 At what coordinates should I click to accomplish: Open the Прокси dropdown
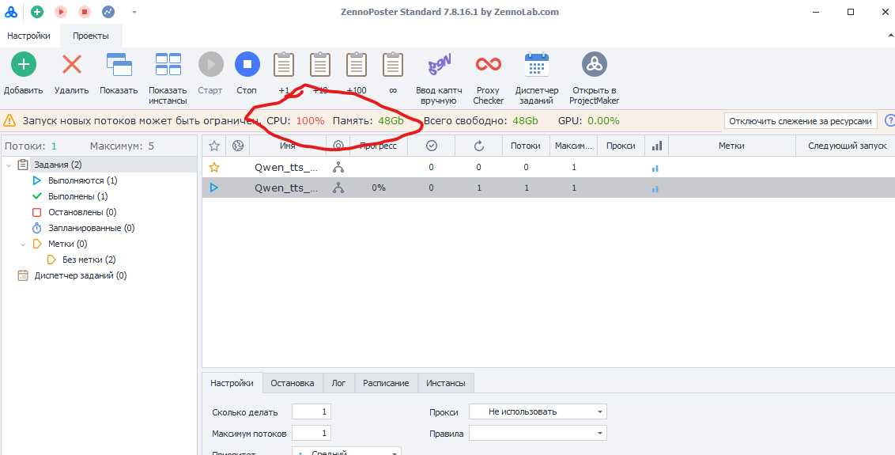(538, 411)
